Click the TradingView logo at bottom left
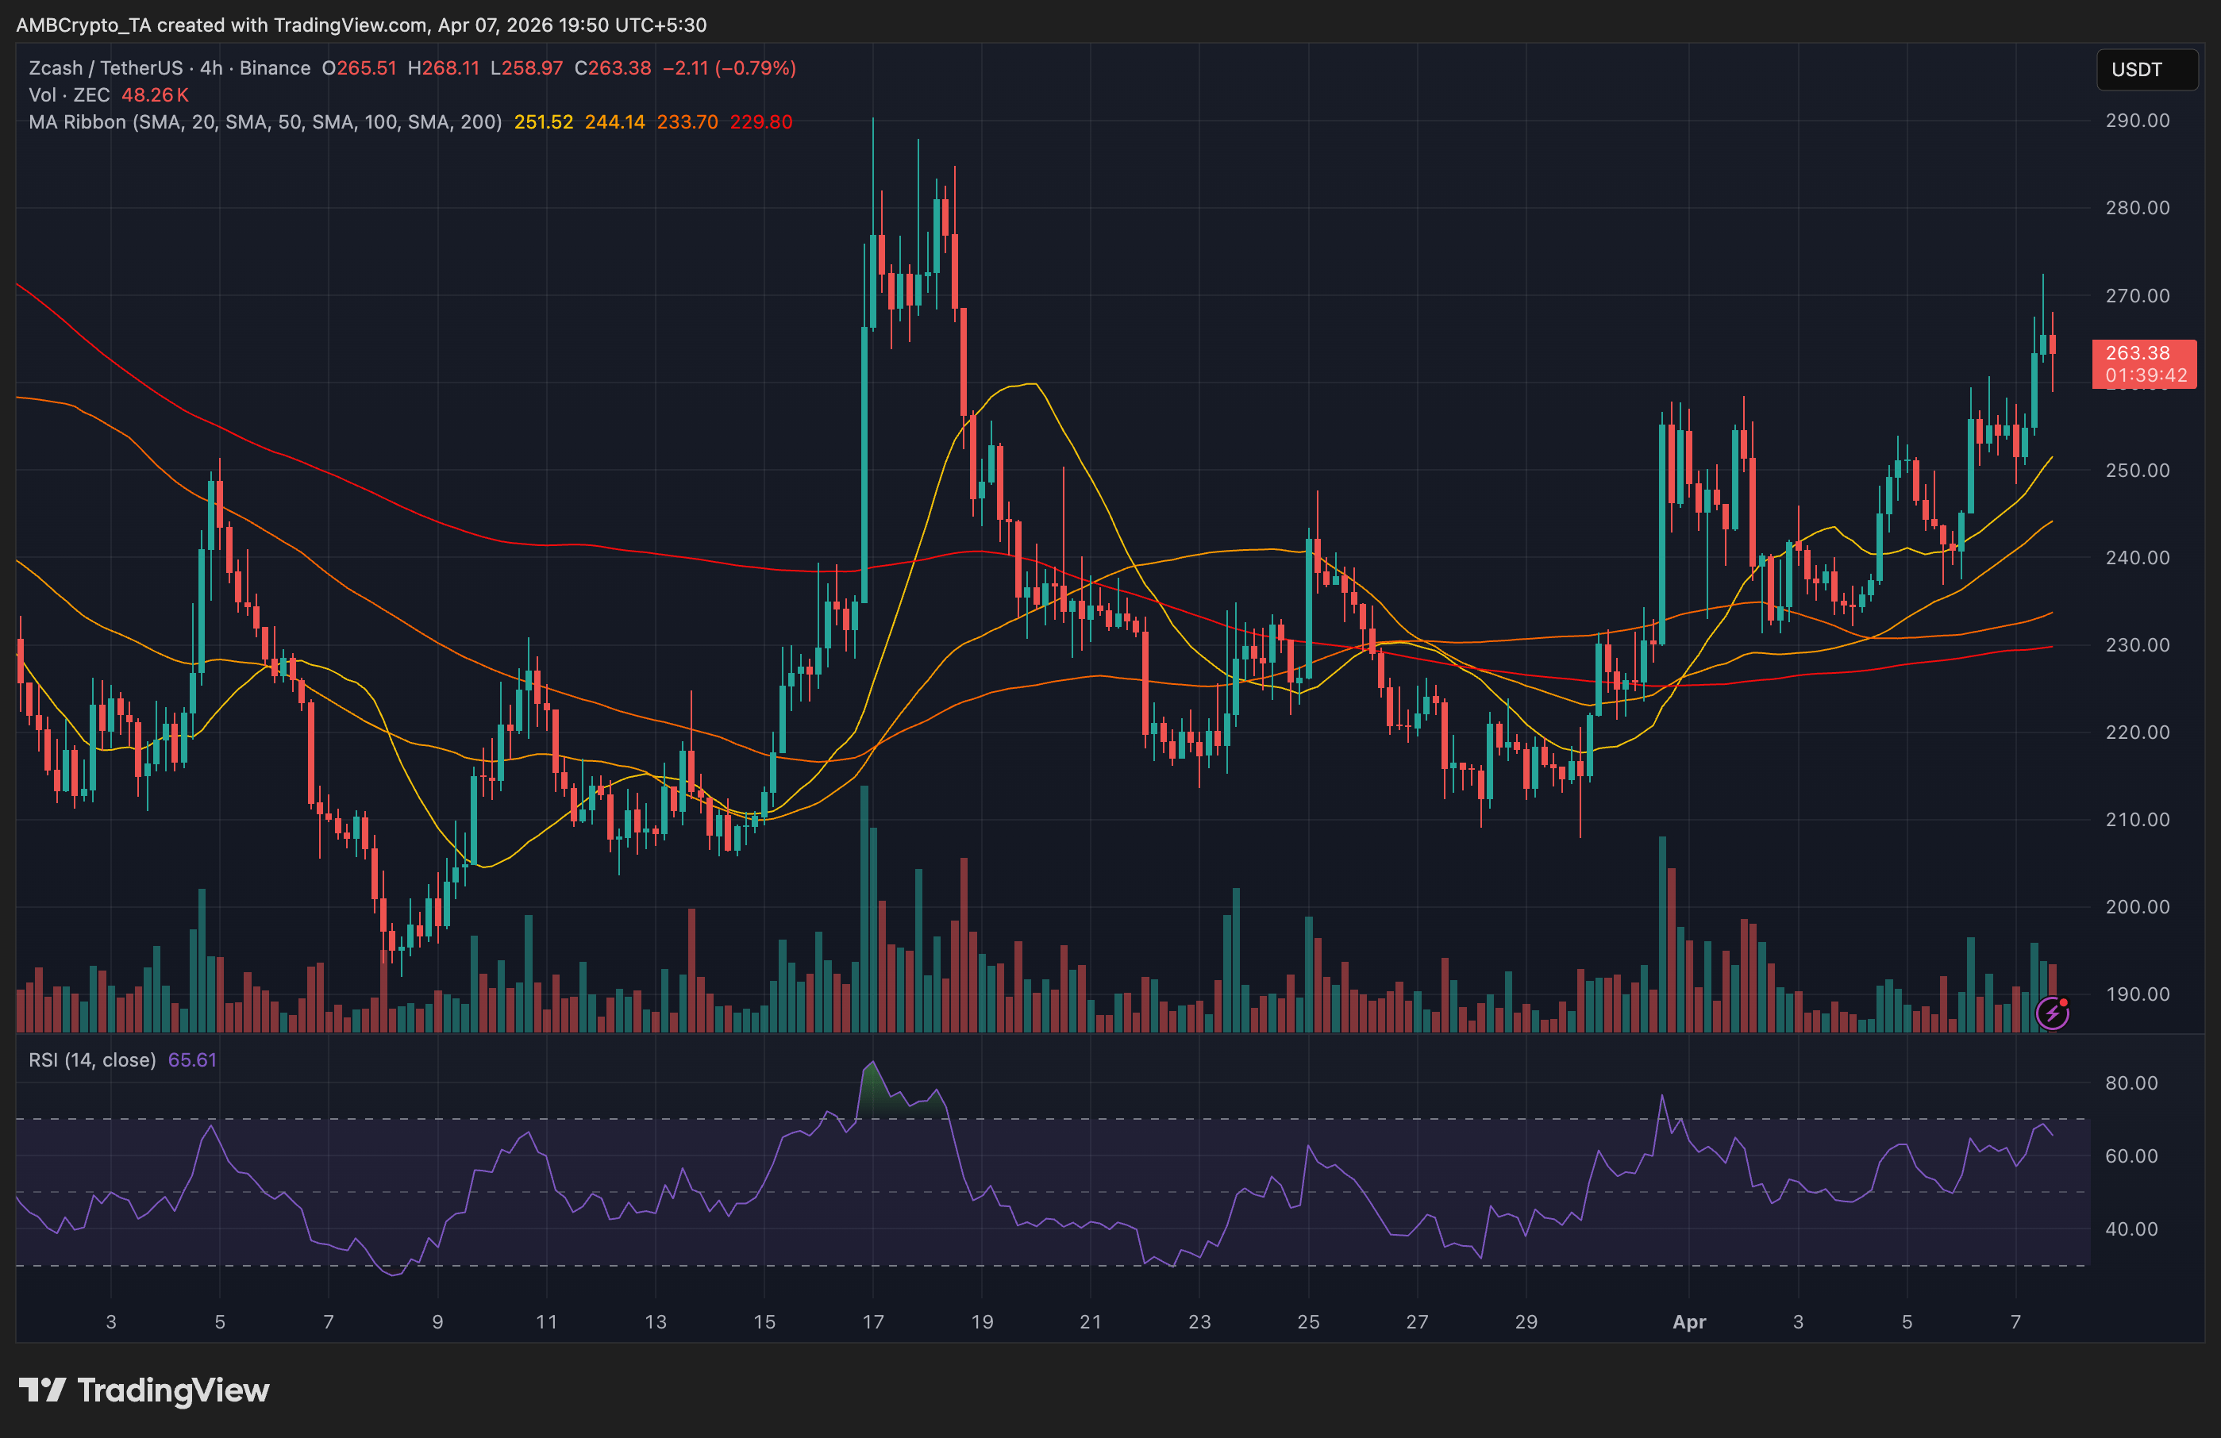Screen dimensions: 2221x1438 click(x=144, y=1390)
